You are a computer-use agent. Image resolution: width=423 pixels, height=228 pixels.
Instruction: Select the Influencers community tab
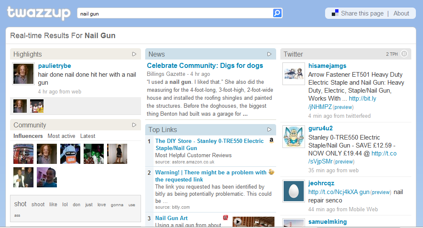pos(28,136)
